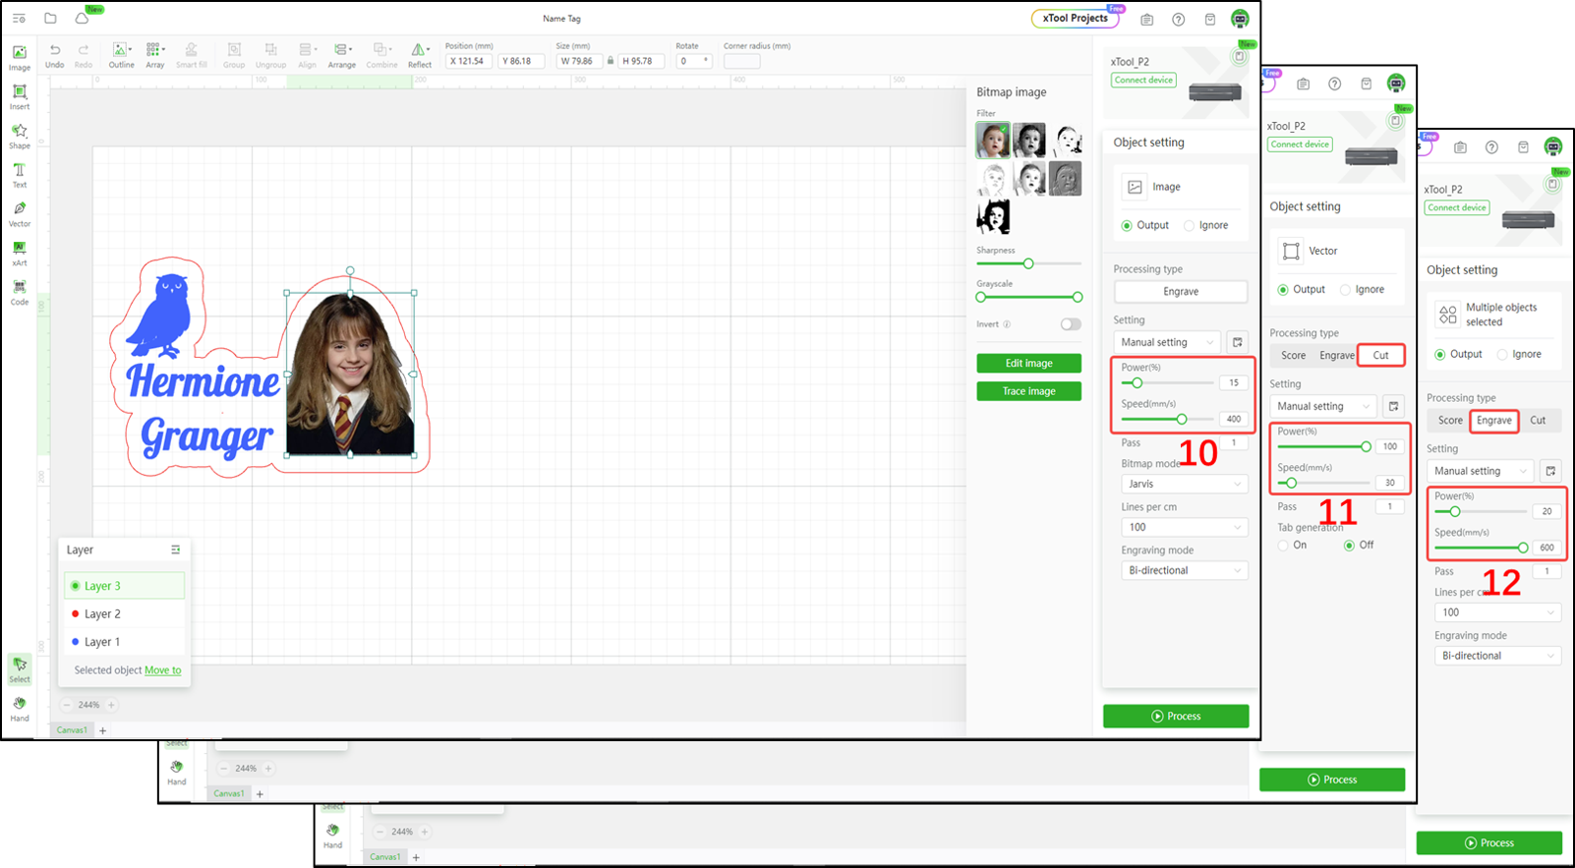
Task: Open Manual setting dropdown in middle window
Action: [x=1323, y=406]
